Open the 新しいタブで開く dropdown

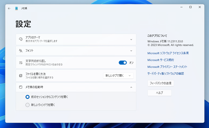tap(118, 76)
